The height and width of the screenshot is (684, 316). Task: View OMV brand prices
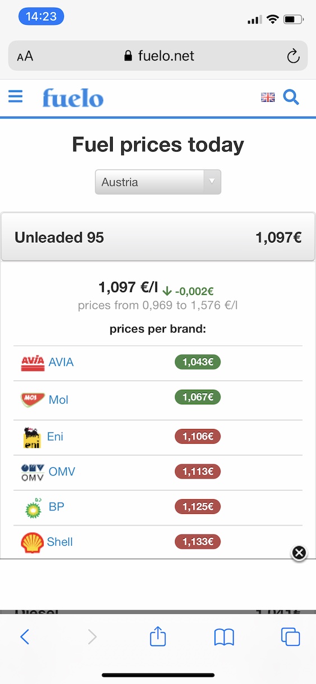click(62, 472)
